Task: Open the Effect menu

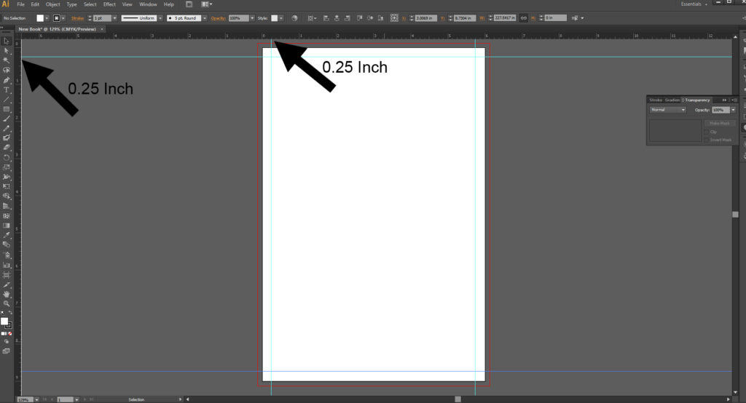Action: [x=109, y=4]
